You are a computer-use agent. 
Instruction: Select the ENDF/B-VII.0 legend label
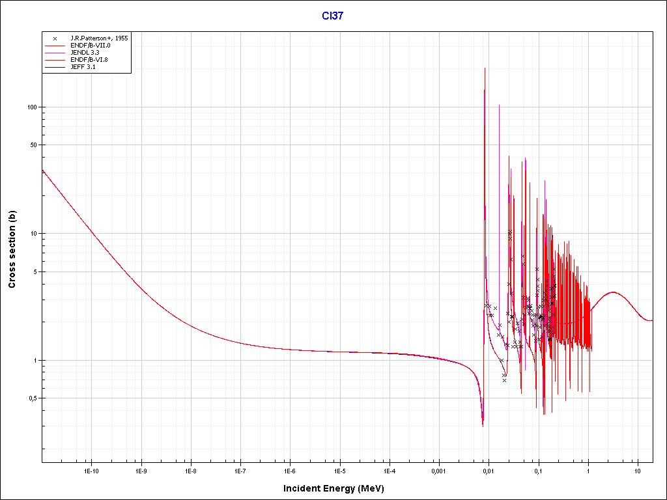click(91, 46)
